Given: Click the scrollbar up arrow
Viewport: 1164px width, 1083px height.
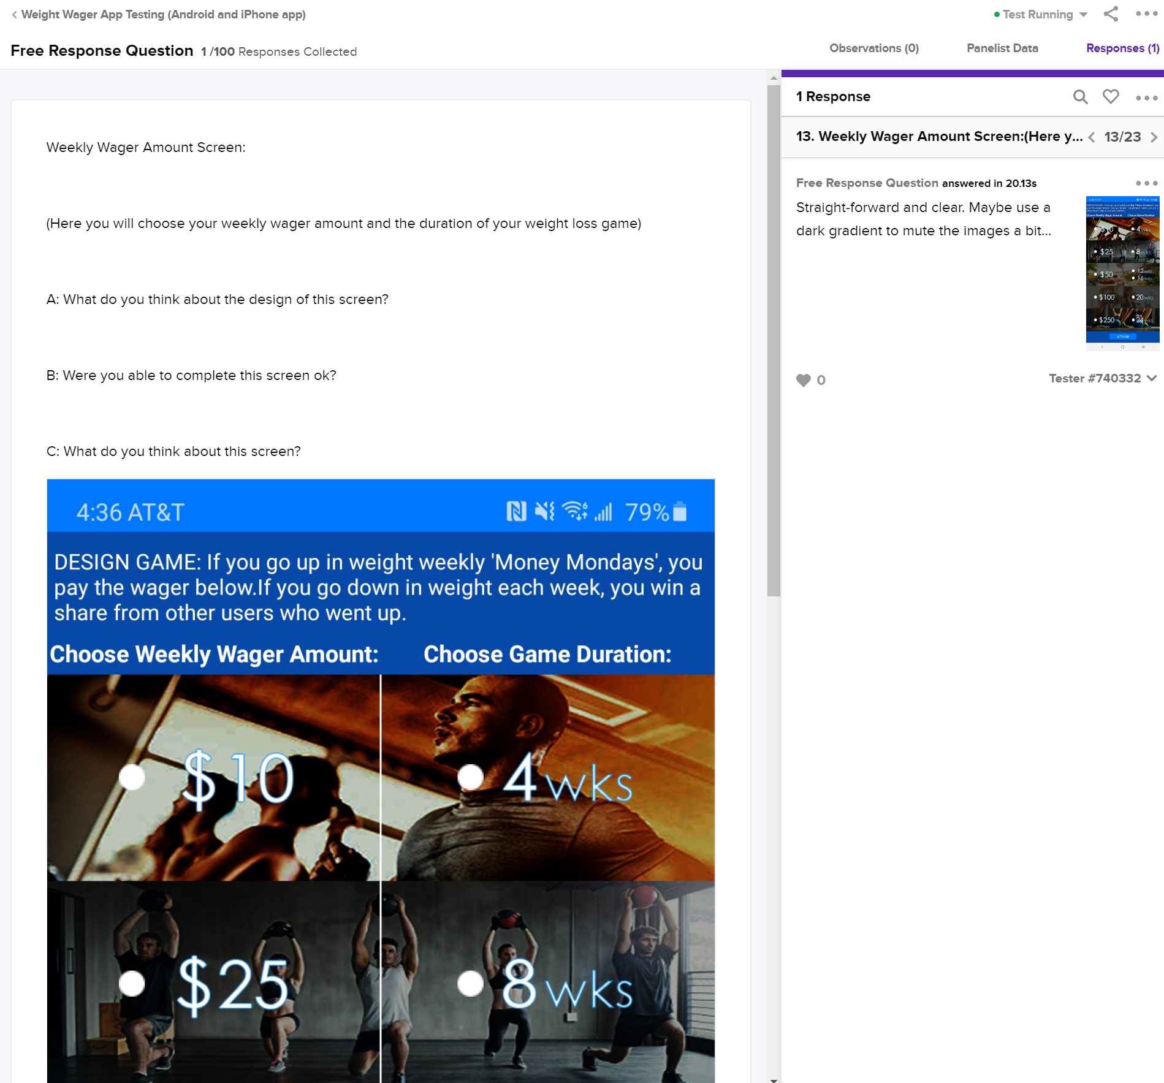Looking at the screenshot, I should [774, 77].
